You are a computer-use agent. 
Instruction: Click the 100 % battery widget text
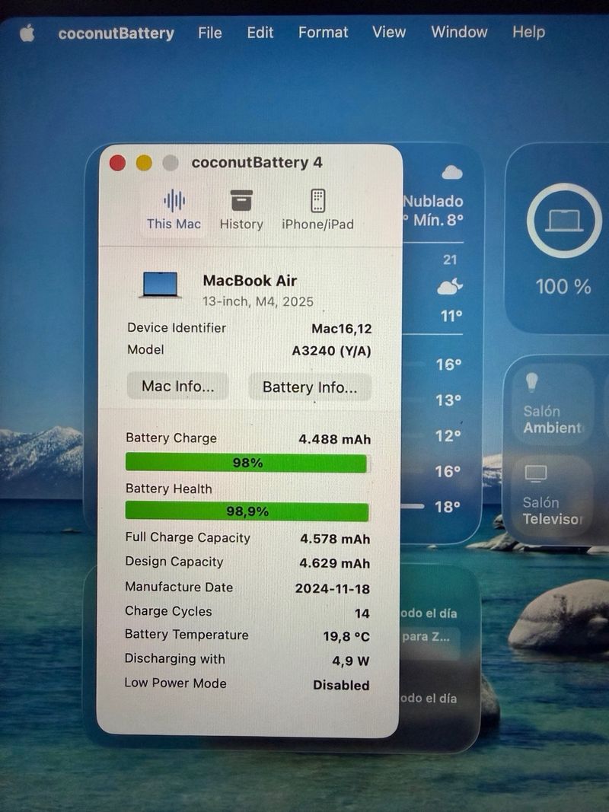point(563,286)
